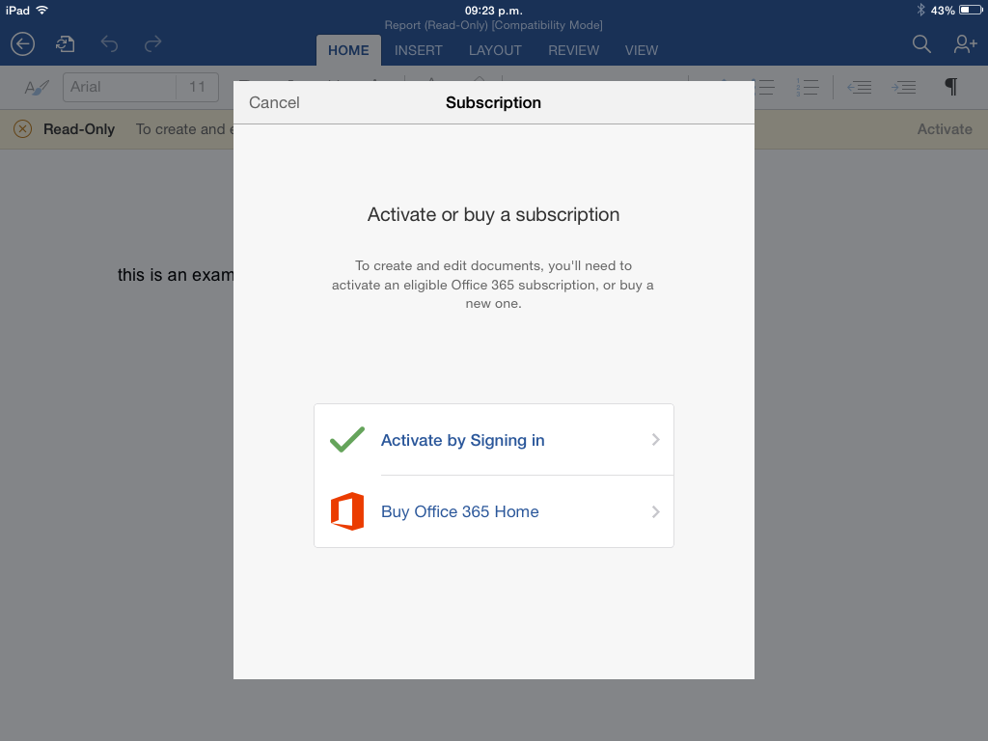Open the Arial font name box
988x741 pixels.
[120, 87]
